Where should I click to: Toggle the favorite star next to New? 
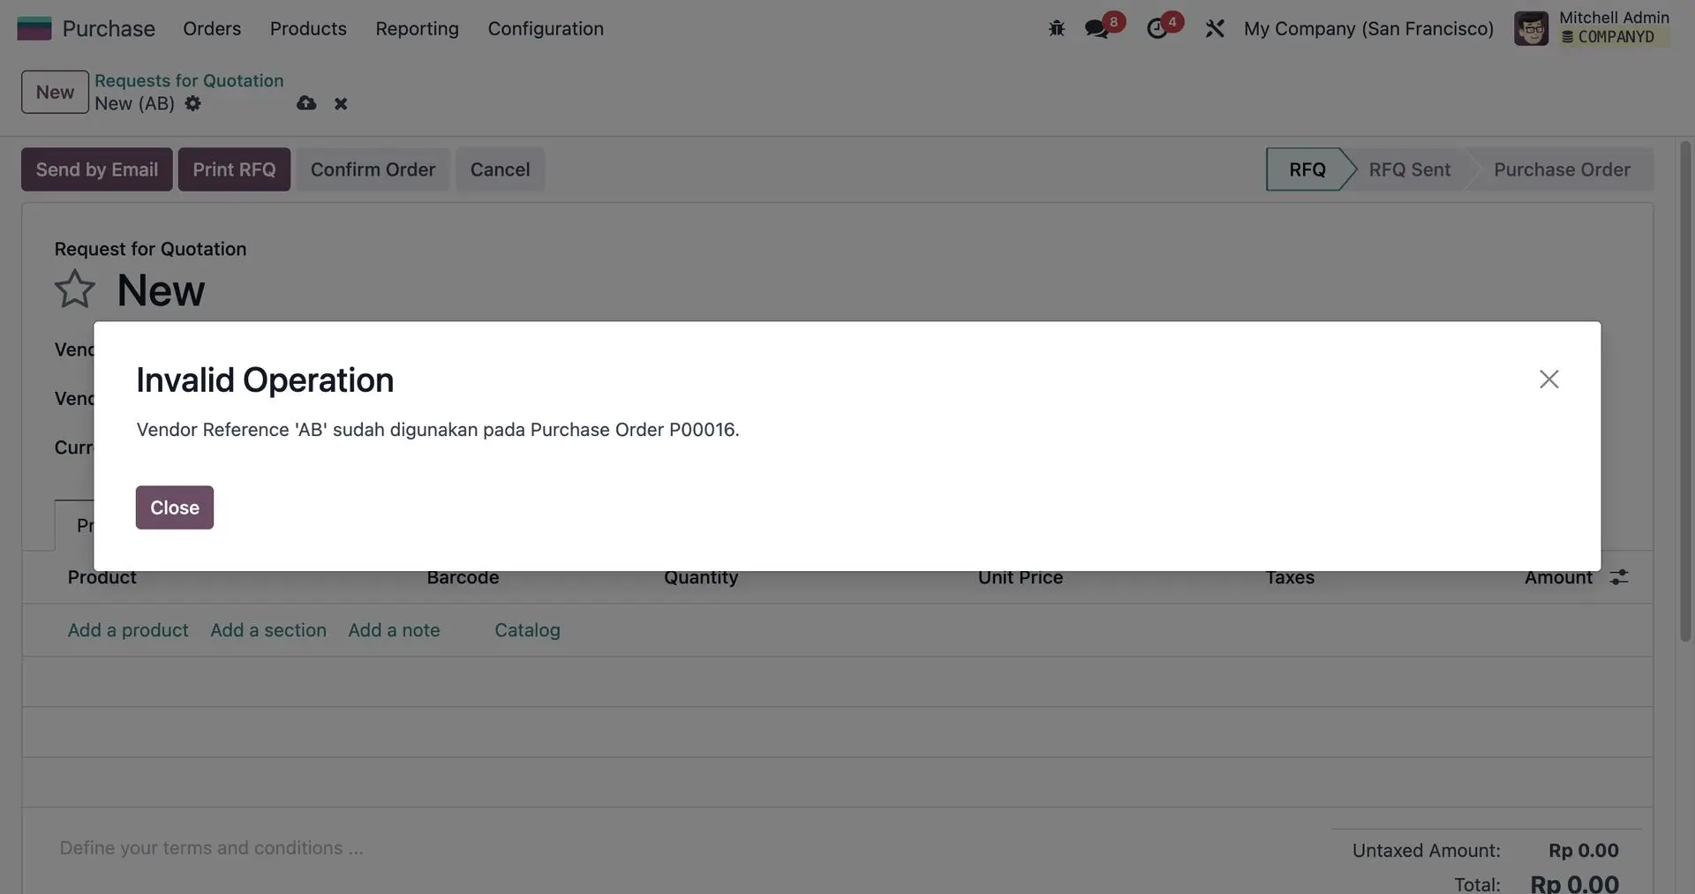click(74, 289)
